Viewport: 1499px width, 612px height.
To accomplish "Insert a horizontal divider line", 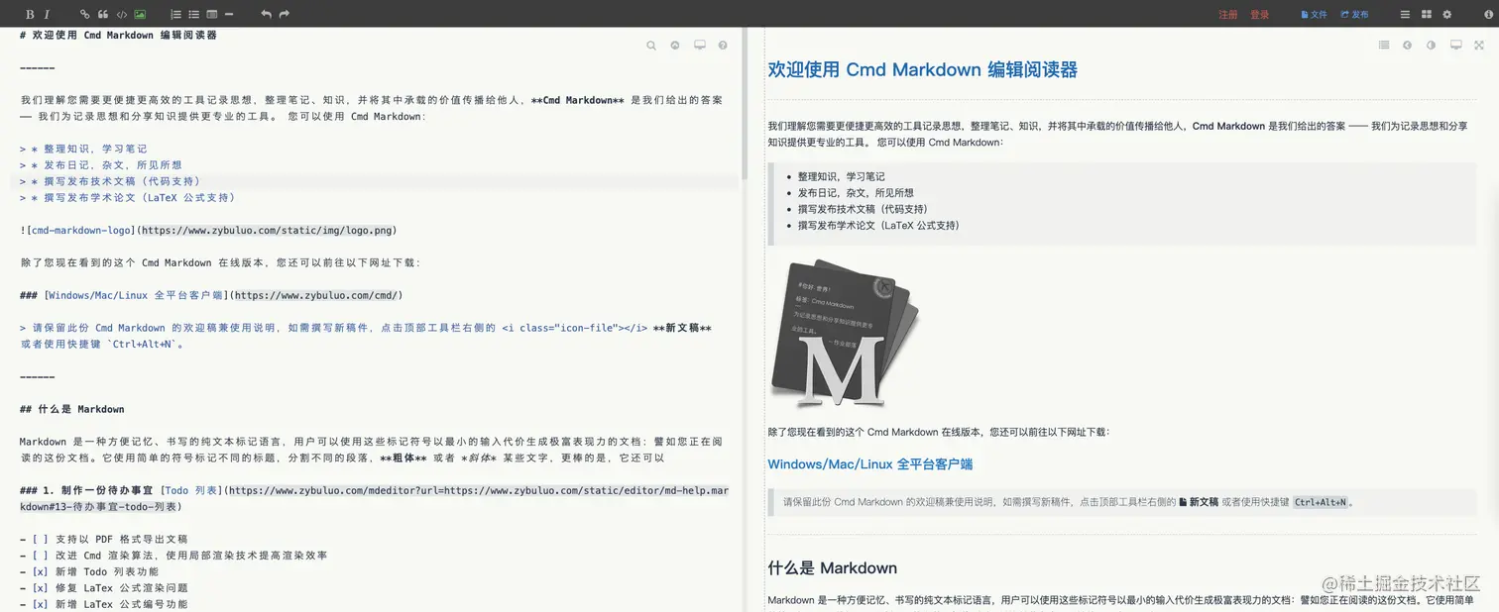I will [x=228, y=14].
